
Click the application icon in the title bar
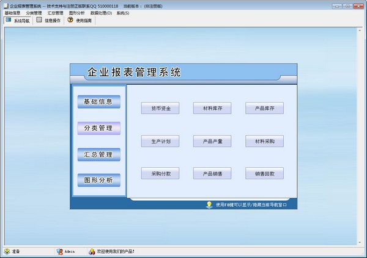coord(5,5)
